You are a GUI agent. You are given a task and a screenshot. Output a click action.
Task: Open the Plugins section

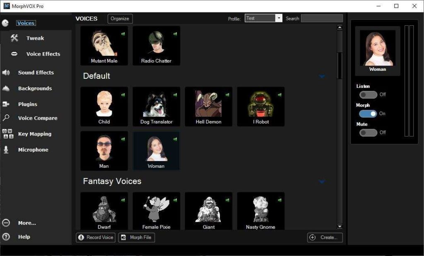[28, 104]
